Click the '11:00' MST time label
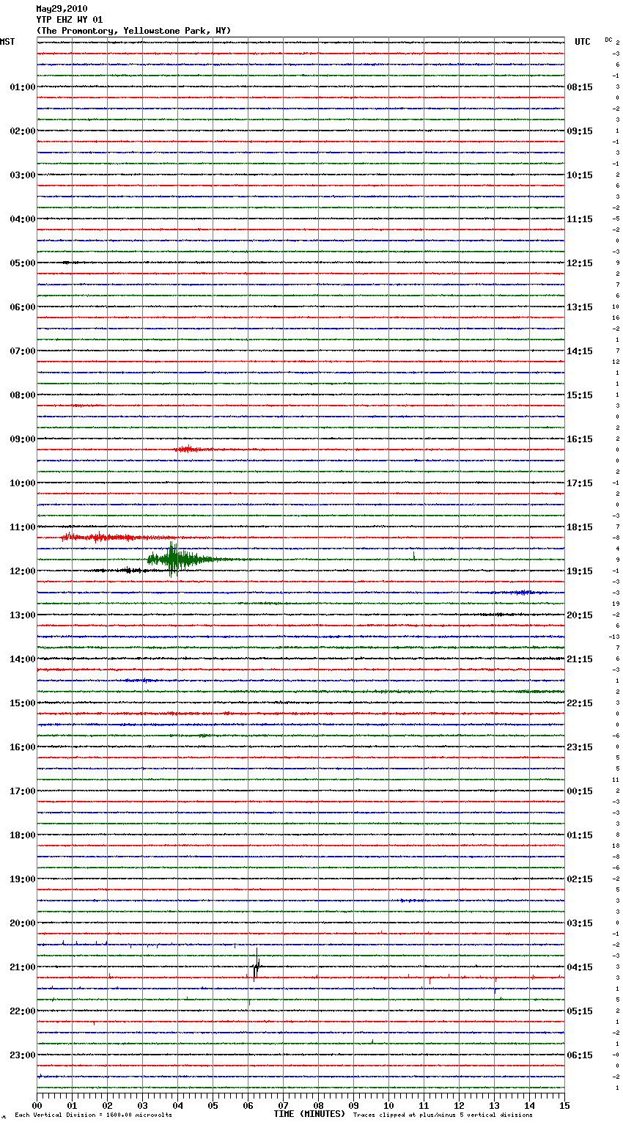The width and height of the screenshot is (623, 1125). coord(22,527)
